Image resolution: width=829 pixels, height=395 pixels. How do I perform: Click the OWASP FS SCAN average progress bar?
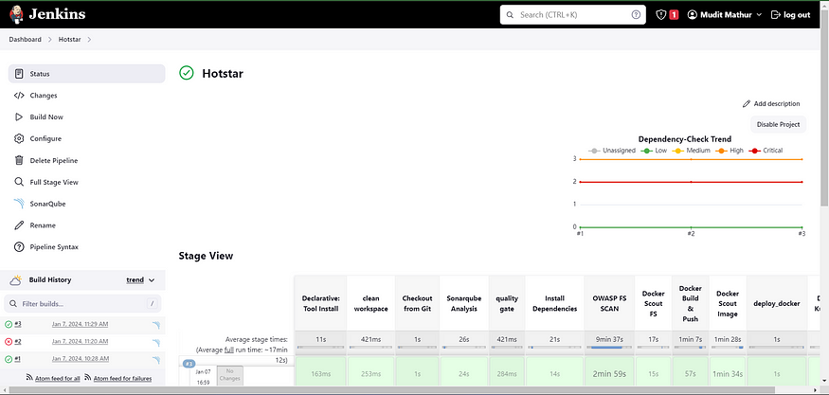pyautogui.click(x=609, y=347)
